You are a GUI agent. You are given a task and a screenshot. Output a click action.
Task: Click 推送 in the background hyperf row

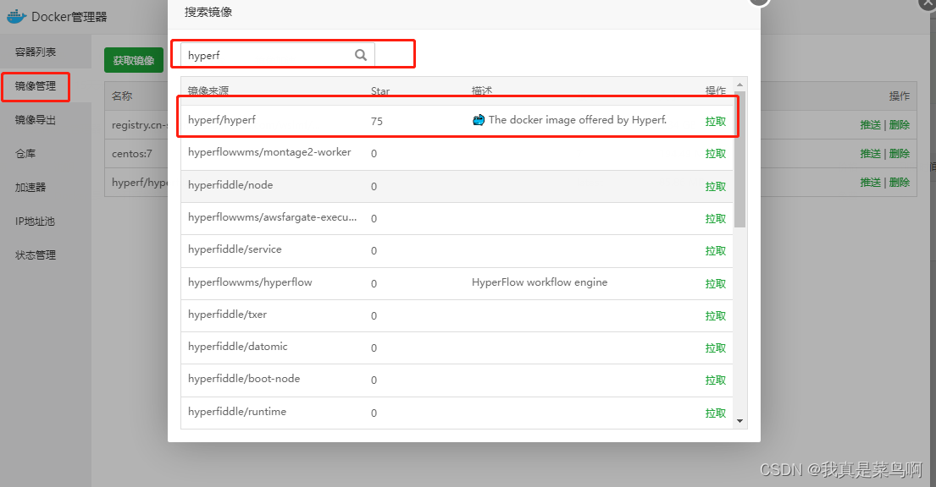(x=870, y=182)
